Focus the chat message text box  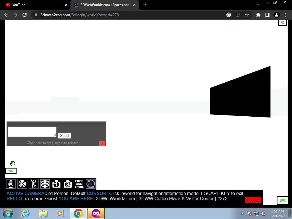tap(32, 132)
